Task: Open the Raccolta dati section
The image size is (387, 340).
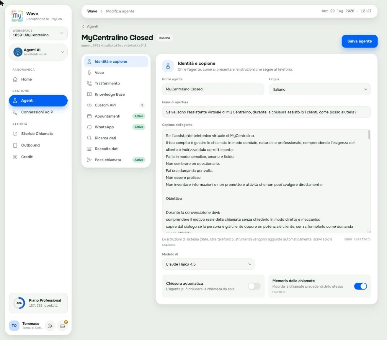Action: (x=116, y=149)
